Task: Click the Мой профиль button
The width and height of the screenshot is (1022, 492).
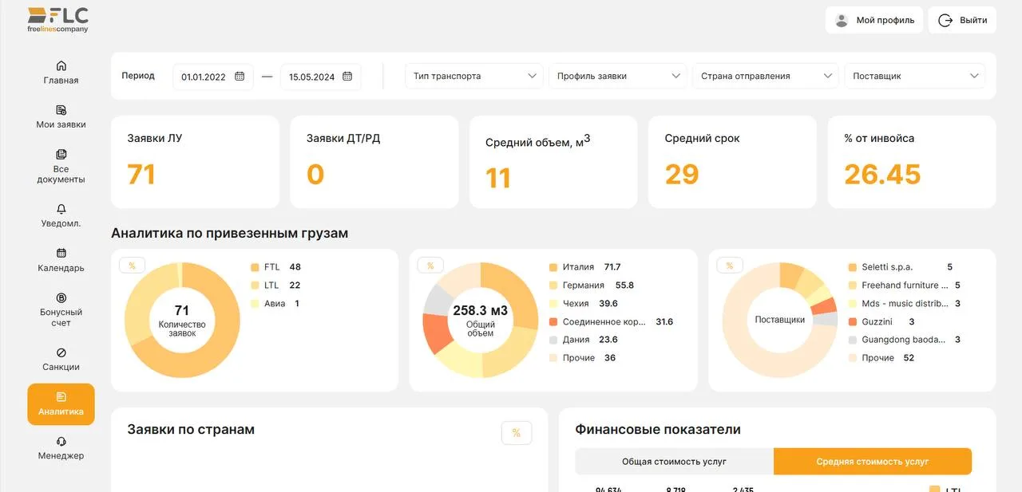Action: (x=874, y=21)
